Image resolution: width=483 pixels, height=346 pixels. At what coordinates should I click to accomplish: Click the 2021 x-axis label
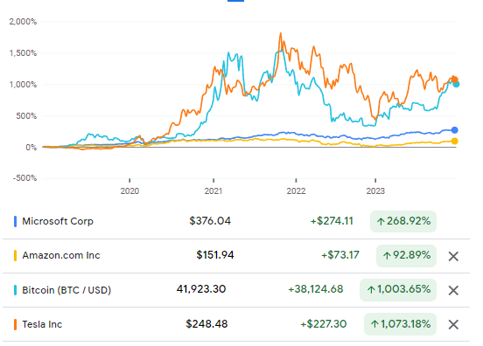point(213,191)
